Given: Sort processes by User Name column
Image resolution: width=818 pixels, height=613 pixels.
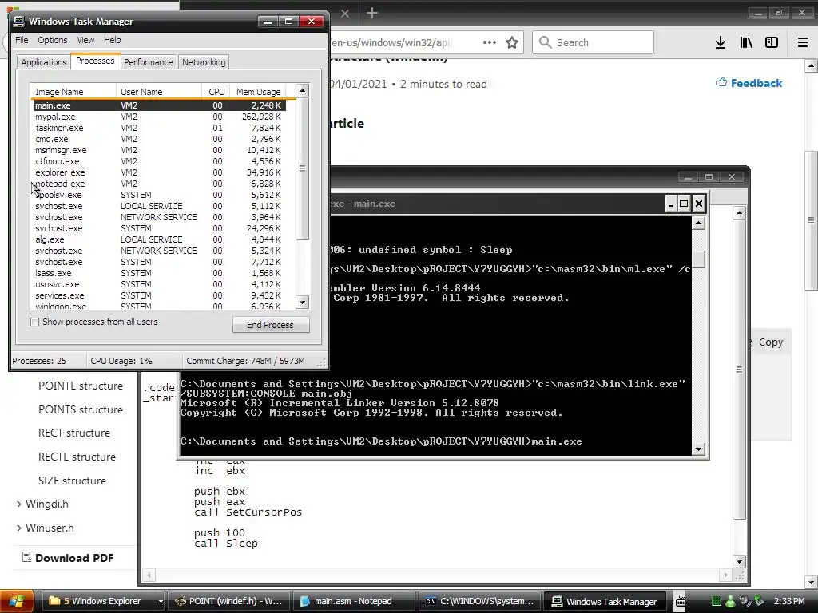Looking at the screenshot, I should tap(159, 92).
